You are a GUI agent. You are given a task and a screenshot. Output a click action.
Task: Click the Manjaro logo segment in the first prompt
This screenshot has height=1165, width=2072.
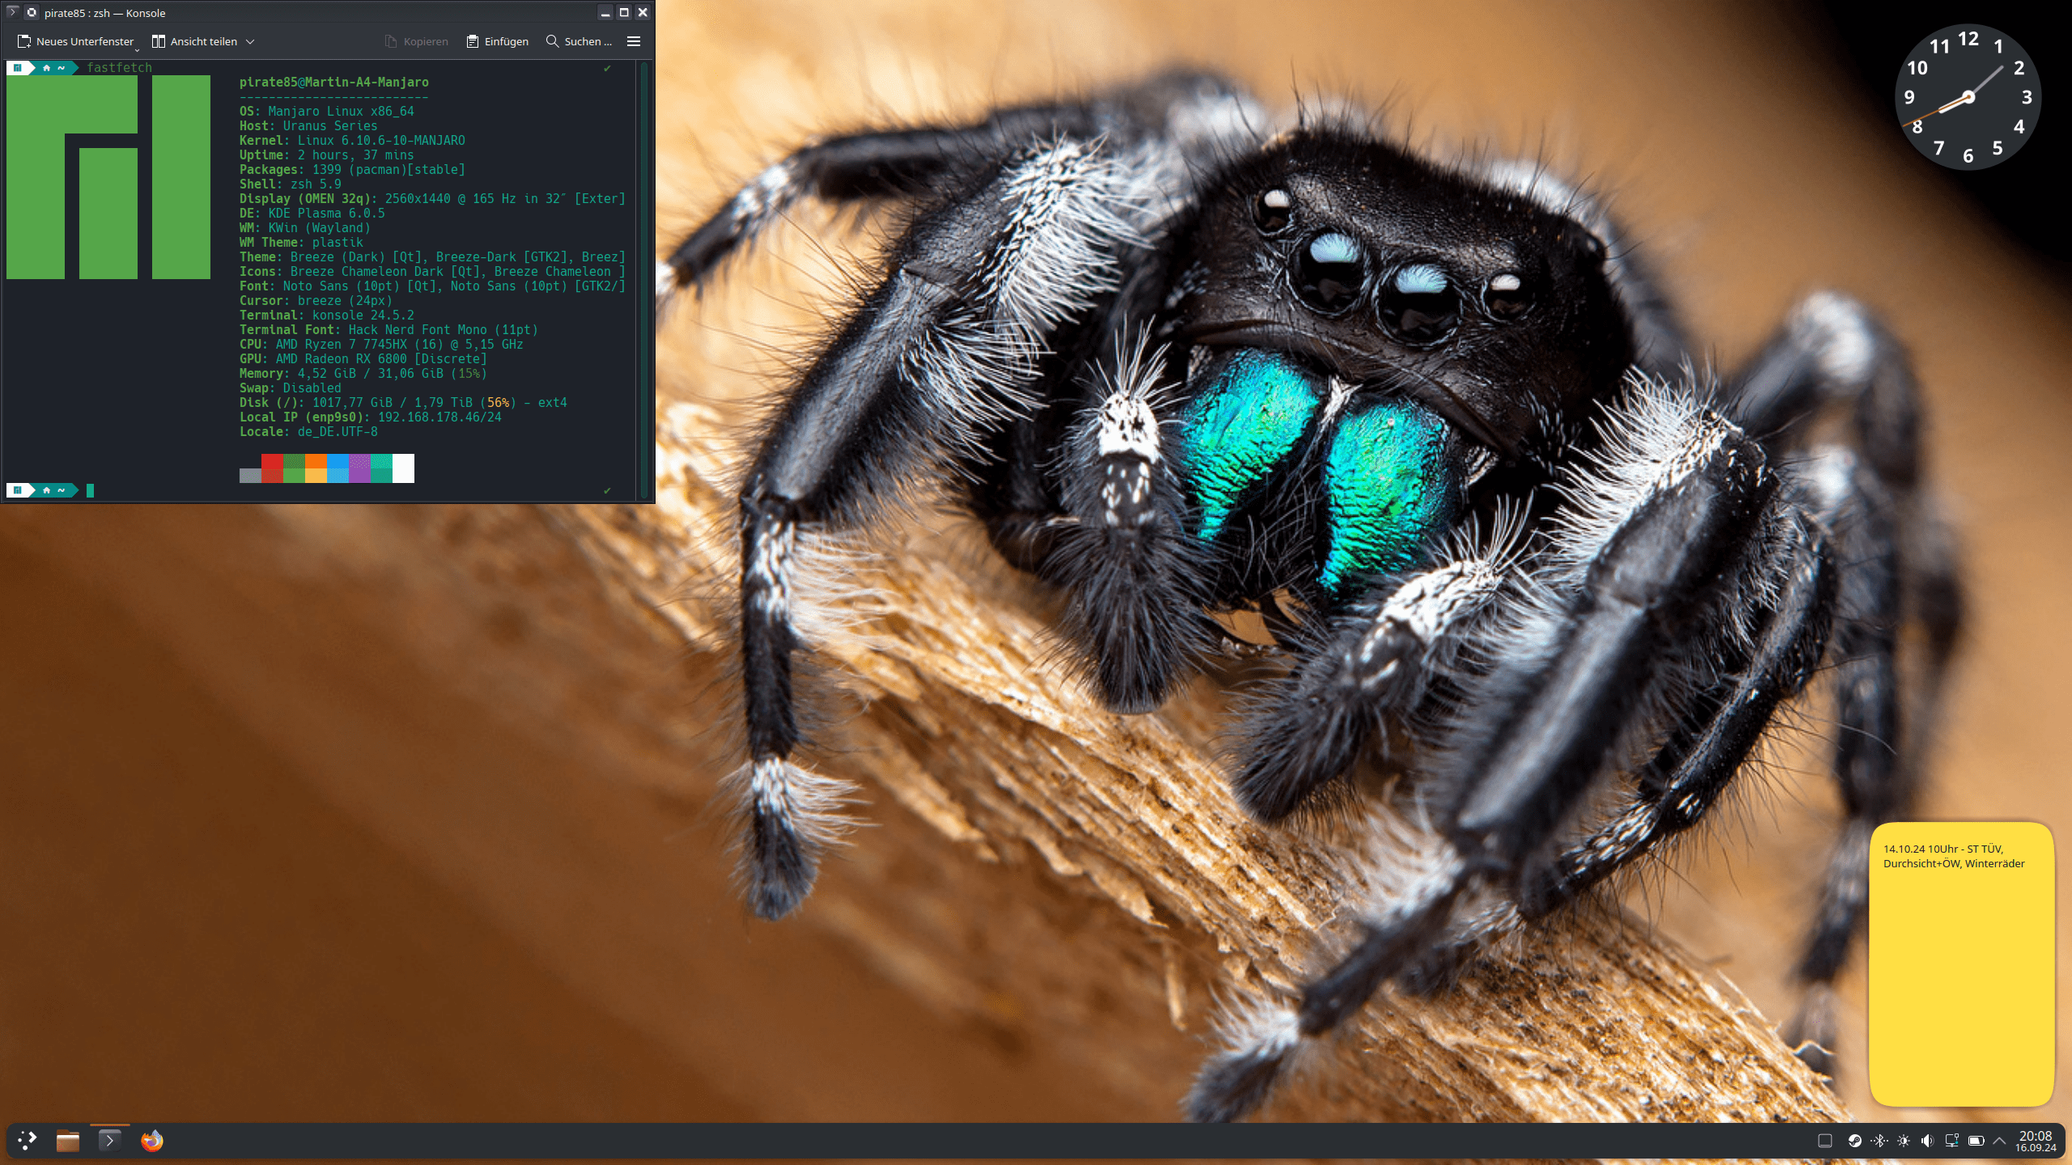(x=17, y=68)
